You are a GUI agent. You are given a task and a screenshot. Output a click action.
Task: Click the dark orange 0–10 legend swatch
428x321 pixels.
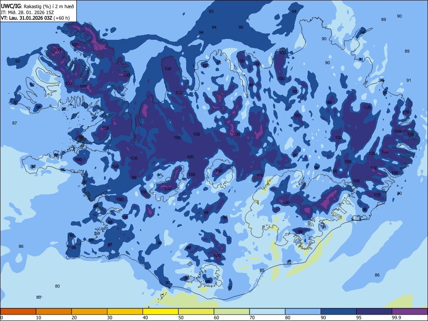click(x=18, y=312)
